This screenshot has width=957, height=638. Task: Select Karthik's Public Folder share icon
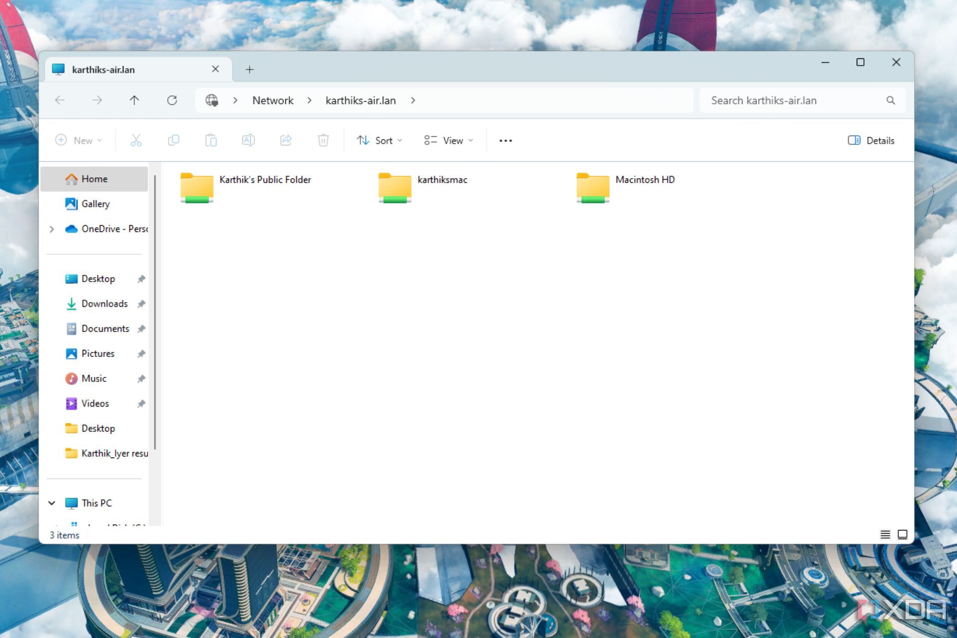(197, 187)
